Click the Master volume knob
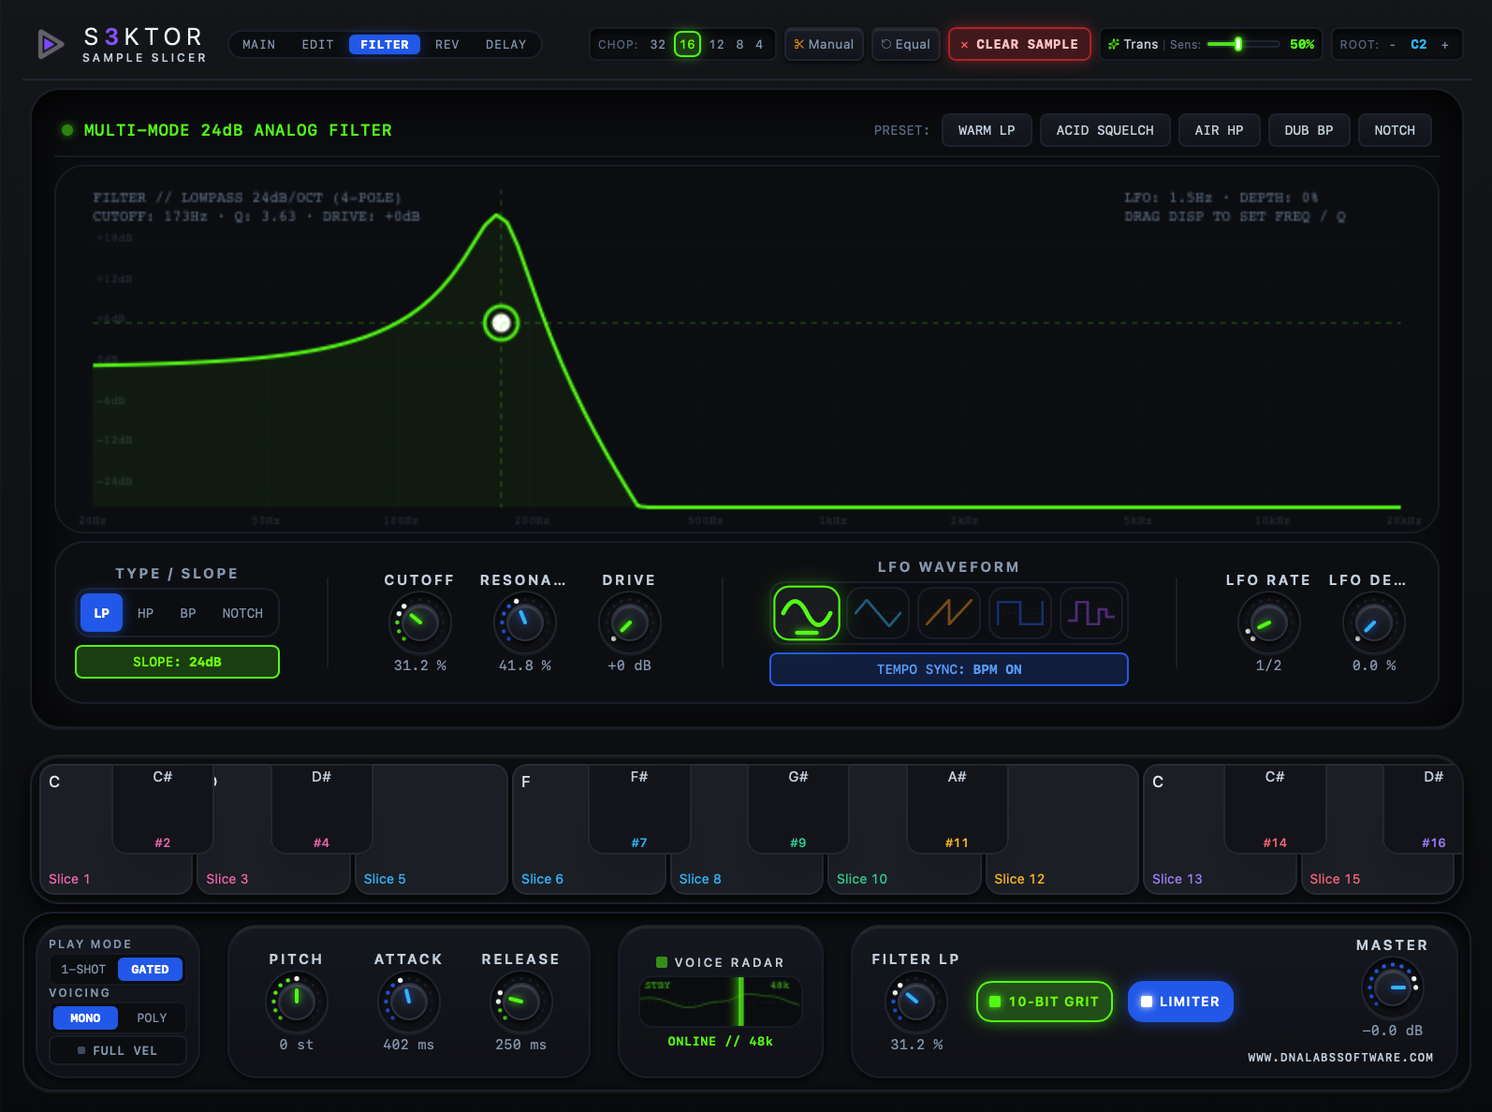The height and width of the screenshot is (1112, 1492). pyautogui.click(x=1393, y=988)
